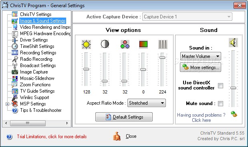Open Having sound problems Click here link
Image resolution: width=248 pixels, height=147 pixels.
pyautogui.click(x=201, y=118)
